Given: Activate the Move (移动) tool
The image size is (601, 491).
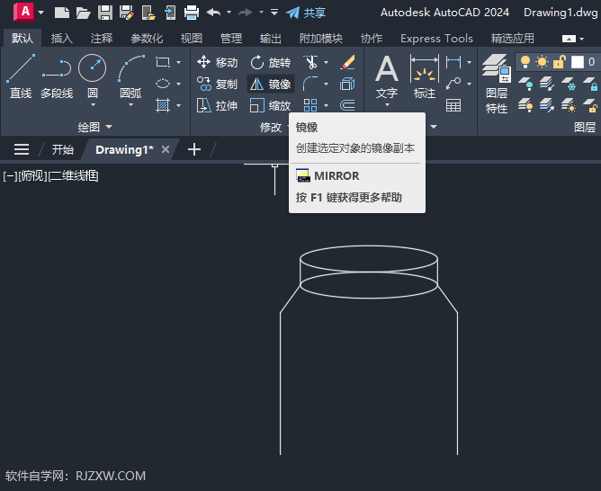Looking at the screenshot, I should (218, 62).
